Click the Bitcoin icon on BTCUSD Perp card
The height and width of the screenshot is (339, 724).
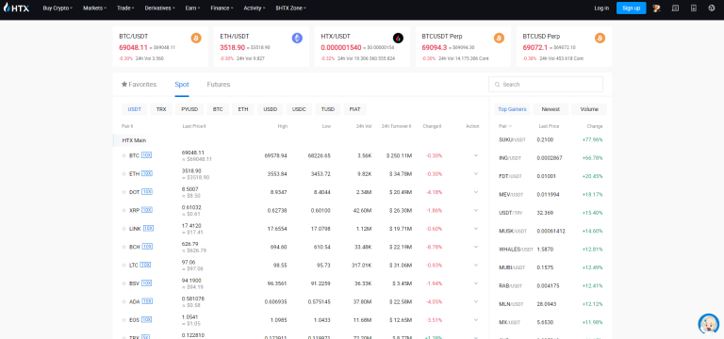600,38
